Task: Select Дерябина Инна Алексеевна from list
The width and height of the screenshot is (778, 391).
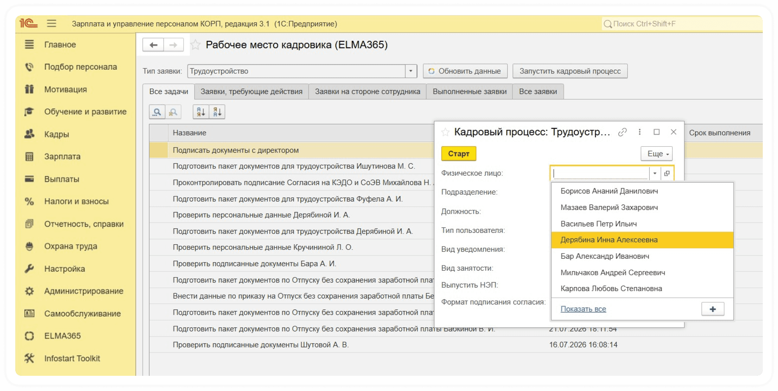Action: point(642,240)
